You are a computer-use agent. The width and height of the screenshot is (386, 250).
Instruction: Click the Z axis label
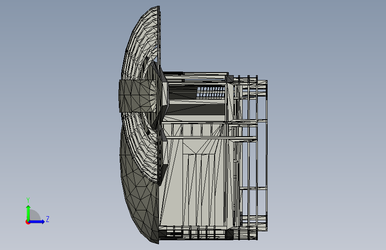coord(48,219)
